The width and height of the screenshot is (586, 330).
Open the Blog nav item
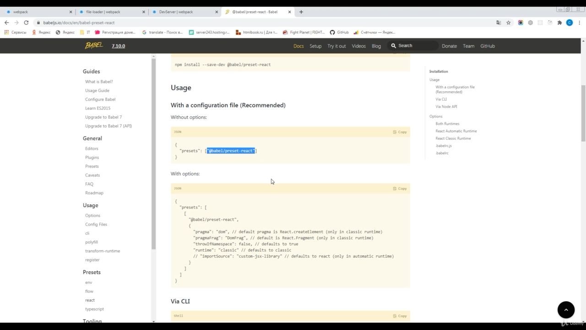(x=376, y=46)
